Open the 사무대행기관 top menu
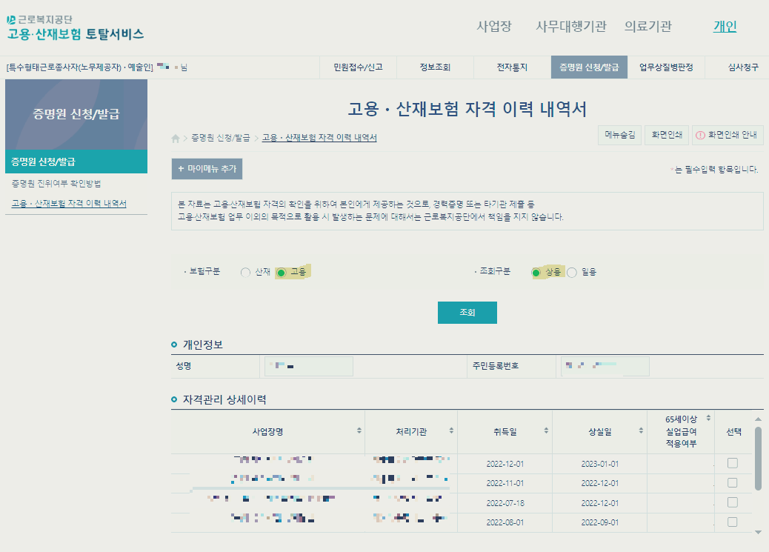 coord(571,27)
